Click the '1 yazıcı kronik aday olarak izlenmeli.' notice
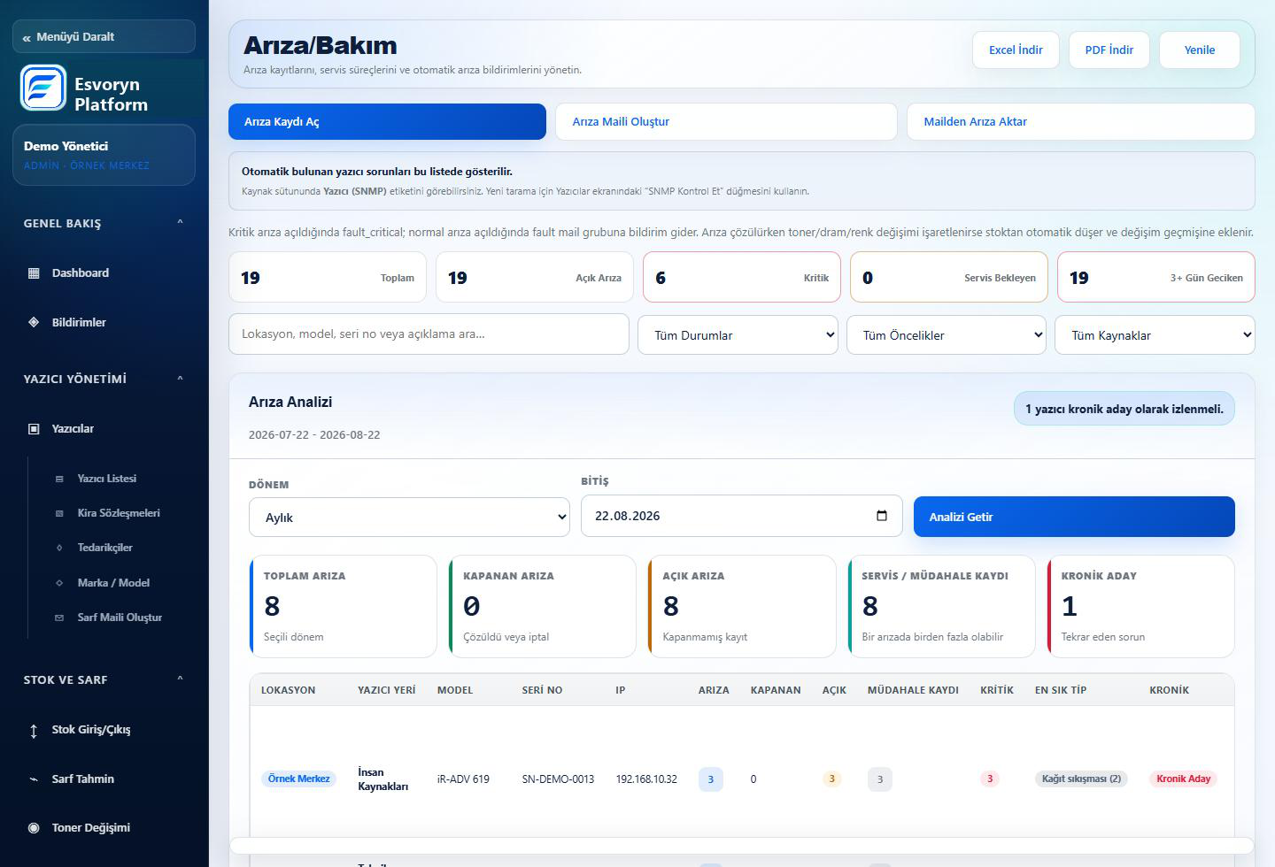Screen dimensions: 1275x867 coord(1124,409)
